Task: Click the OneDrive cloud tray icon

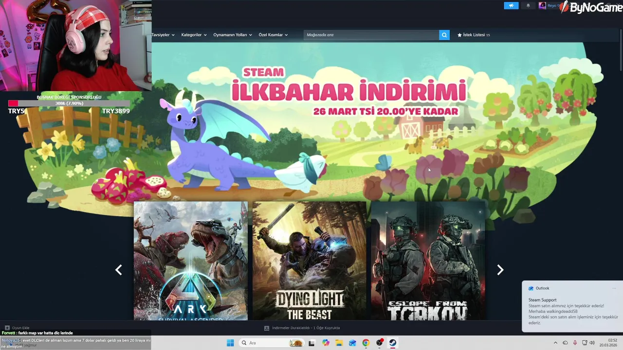Action: point(565,343)
